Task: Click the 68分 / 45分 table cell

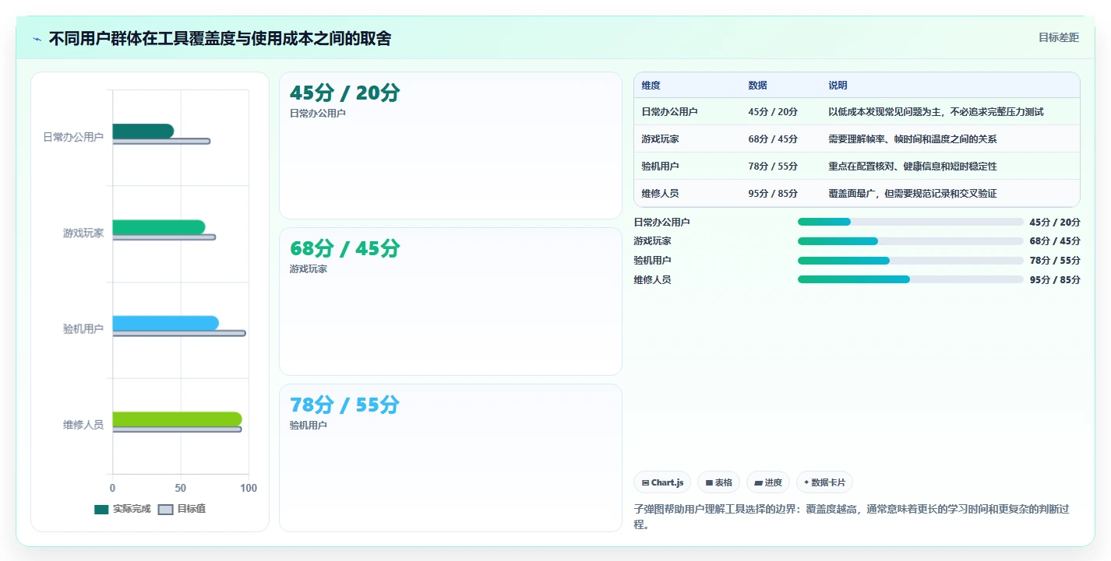Action: click(773, 139)
